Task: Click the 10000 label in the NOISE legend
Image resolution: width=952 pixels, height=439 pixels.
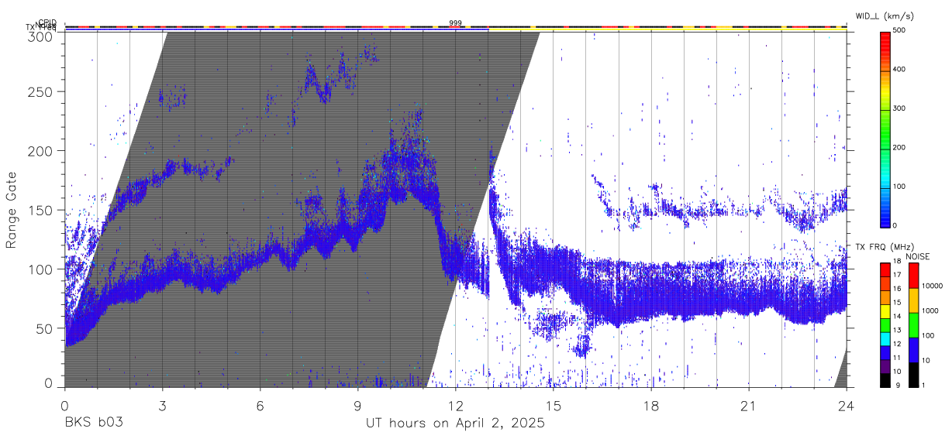Action: pyautogui.click(x=932, y=286)
